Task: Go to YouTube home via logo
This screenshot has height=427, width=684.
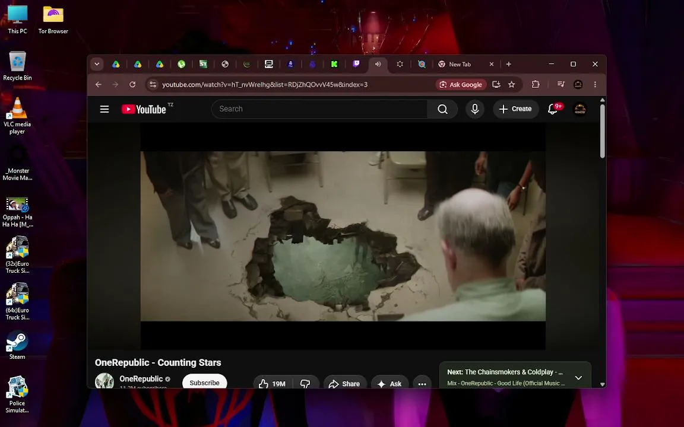Action: 144,109
